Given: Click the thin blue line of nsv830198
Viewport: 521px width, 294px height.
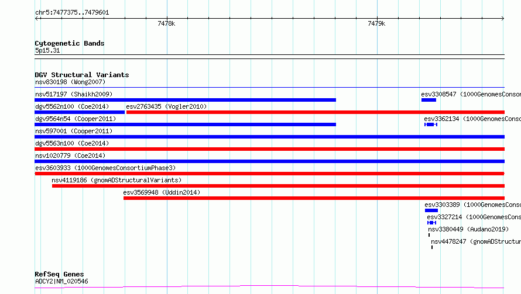Looking at the screenshot, I should coord(270,88).
